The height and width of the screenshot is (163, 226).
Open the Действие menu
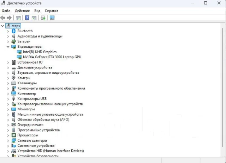coord(22,11)
